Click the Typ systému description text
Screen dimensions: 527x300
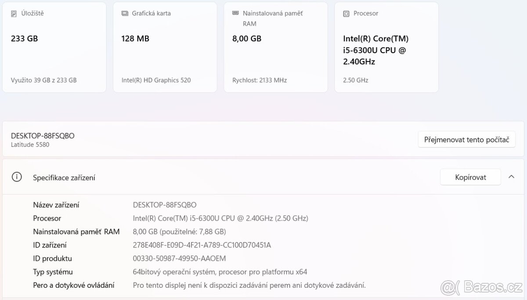(x=220, y=272)
